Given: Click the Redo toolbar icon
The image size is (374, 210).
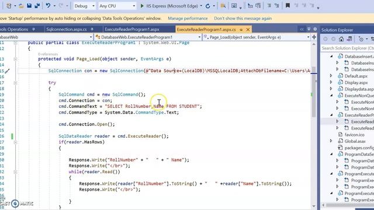Looking at the screenshot, I should point(61,6).
